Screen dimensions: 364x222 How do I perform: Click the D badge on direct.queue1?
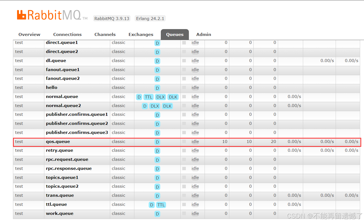(x=157, y=43)
